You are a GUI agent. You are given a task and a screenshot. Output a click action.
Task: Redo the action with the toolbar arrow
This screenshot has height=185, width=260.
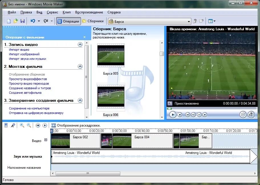tap(46, 21)
